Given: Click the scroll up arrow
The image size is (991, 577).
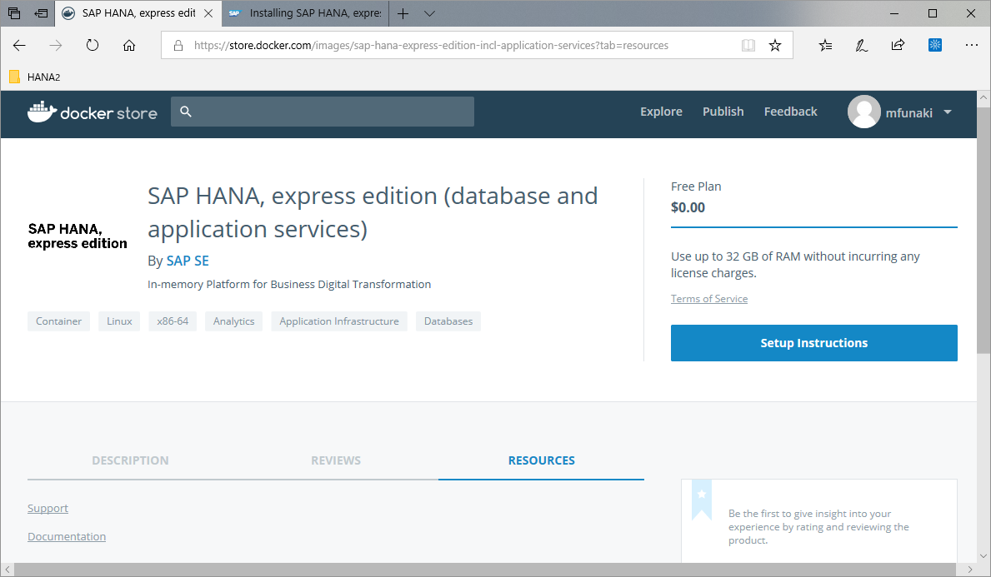Looking at the screenshot, I should click(983, 98).
